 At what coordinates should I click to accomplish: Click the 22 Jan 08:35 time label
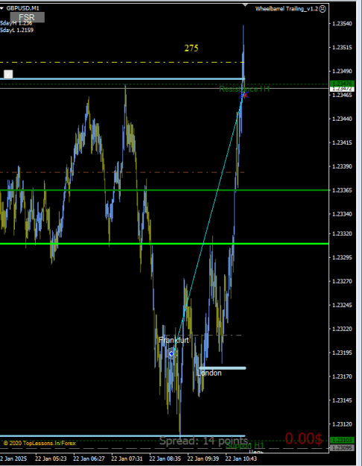coord(165,459)
